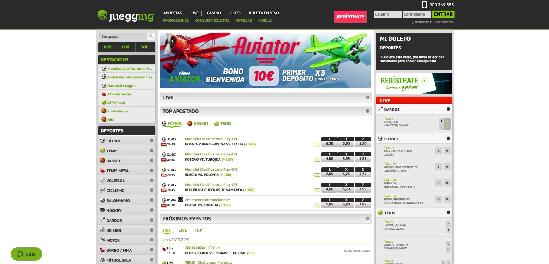This screenshot has width=549, height=264.
Task: Click cash-out icon for Bosnia vs. Italia
Action: pos(317,144)
